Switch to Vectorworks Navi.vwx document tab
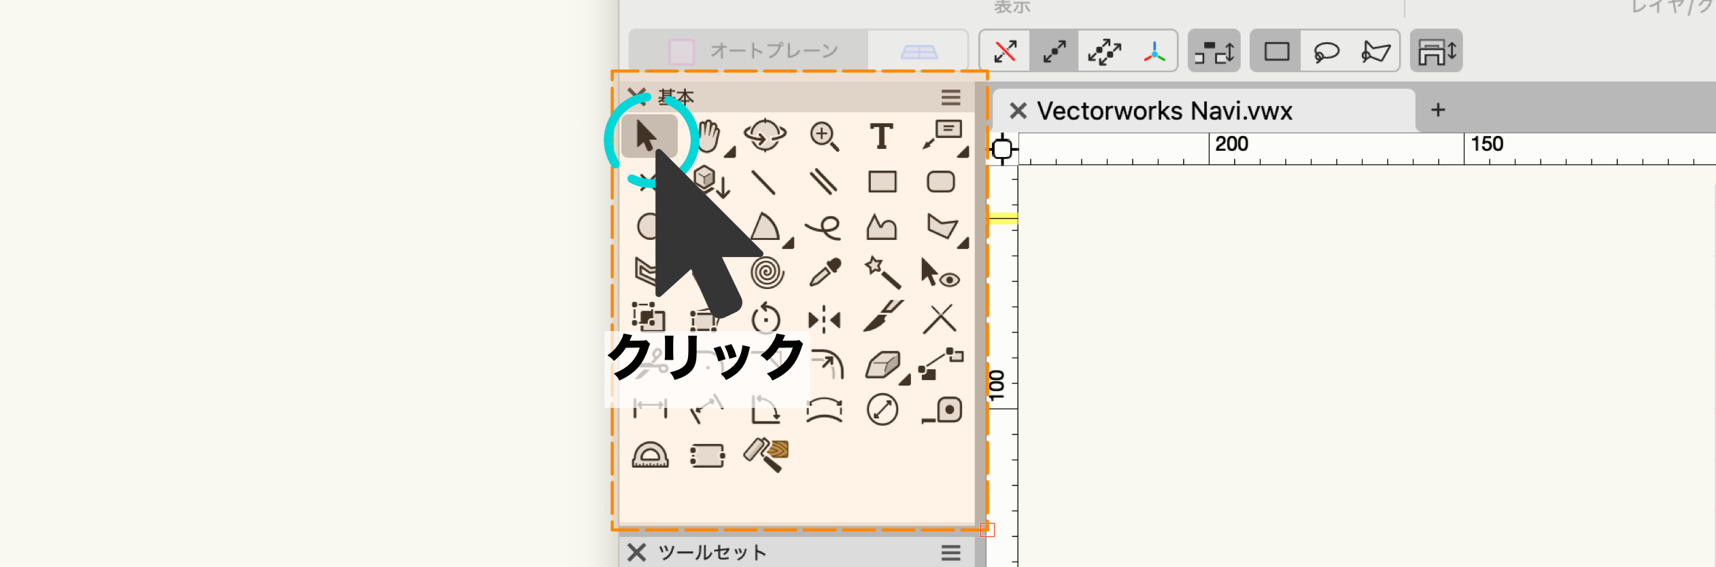1716x567 pixels. click(1163, 111)
